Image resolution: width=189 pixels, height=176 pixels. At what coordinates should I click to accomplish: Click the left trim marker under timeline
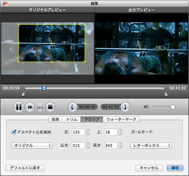pyautogui.click(x=23, y=94)
